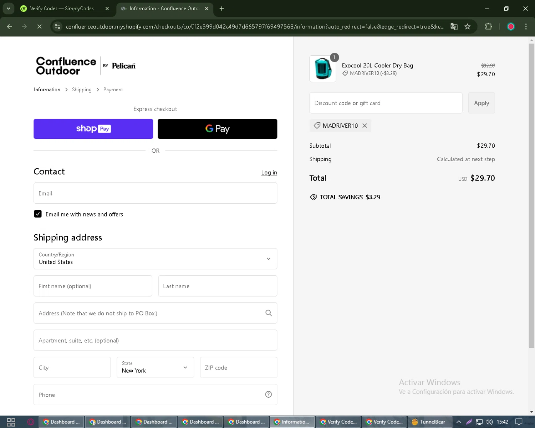Viewport: 535px width, 428px height.
Task: Uncheck Email me with news and offers
Action: (x=38, y=214)
